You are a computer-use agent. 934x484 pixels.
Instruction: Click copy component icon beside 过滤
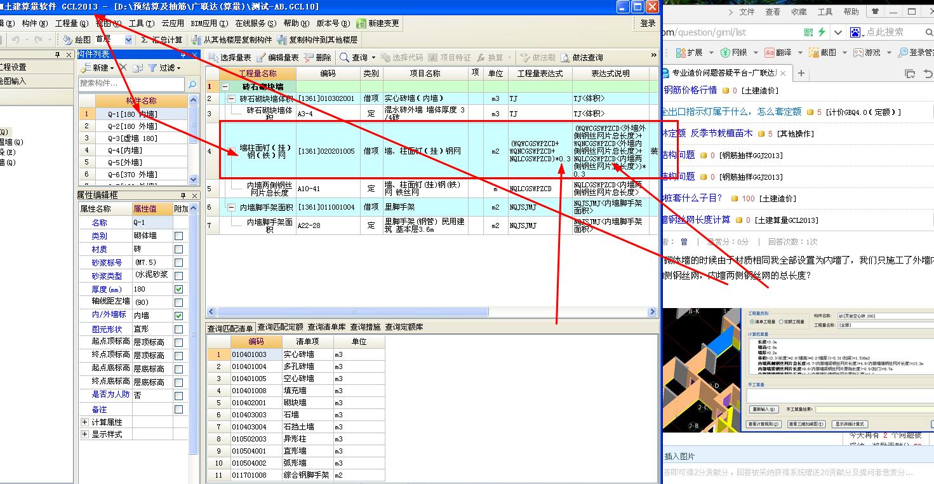138,67
